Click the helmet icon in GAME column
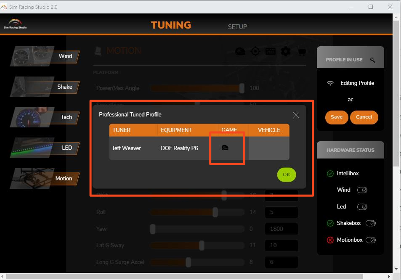Viewport: 401px width, 280px height. (x=225, y=148)
